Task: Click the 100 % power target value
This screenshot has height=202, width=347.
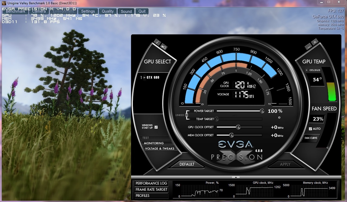Action: pyautogui.click(x=275, y=111)
